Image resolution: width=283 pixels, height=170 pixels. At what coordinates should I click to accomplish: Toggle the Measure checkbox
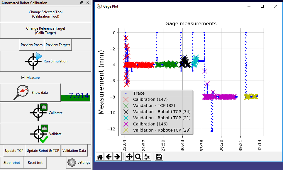click(23, 77)
